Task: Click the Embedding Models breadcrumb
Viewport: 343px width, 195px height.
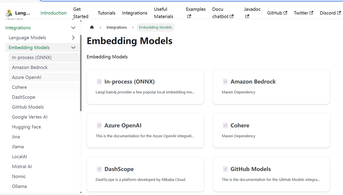Action: [x=155, y=27]
